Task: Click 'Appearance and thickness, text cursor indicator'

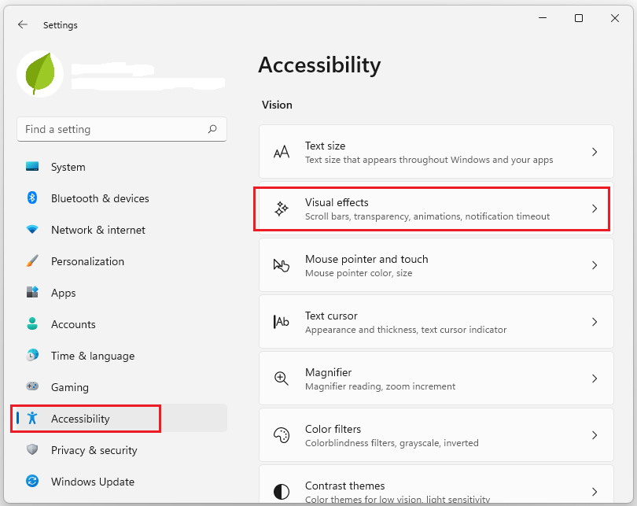Action: (x=406, y=330)
